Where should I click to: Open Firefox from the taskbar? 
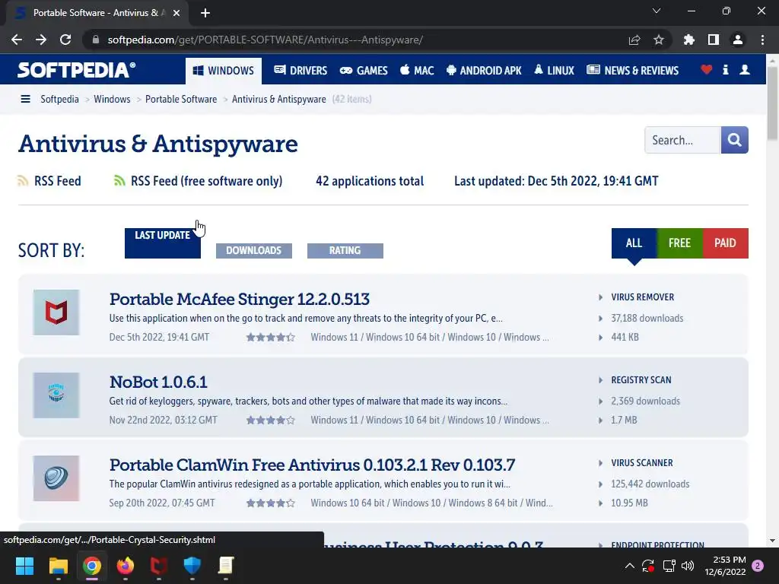tap(126, 566)
